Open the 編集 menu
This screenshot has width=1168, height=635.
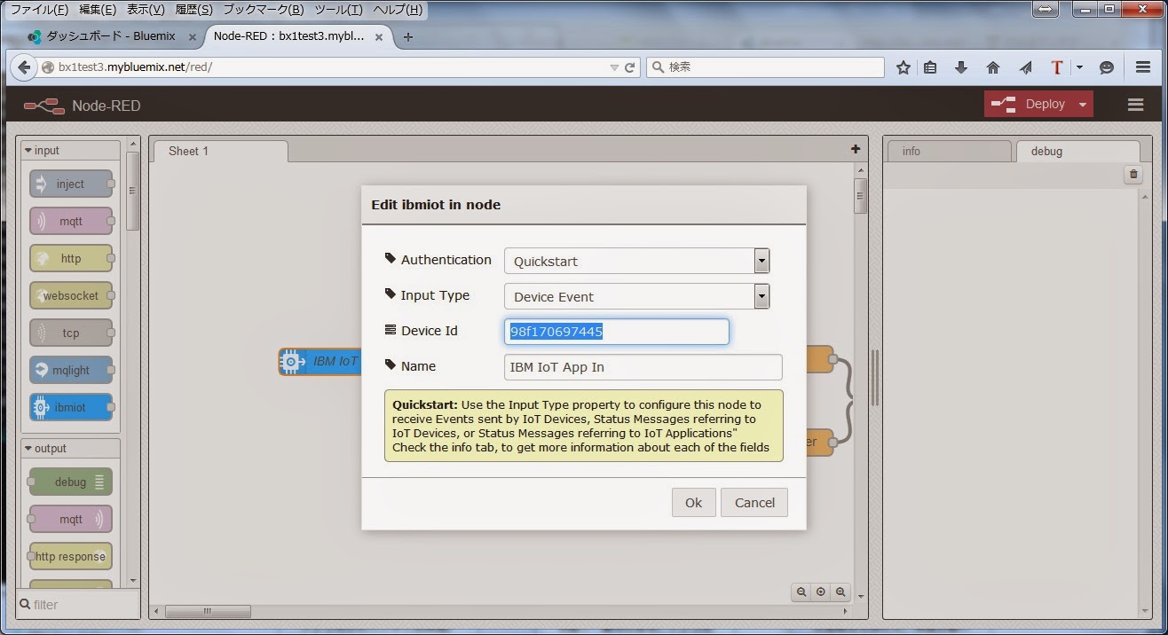98,10
